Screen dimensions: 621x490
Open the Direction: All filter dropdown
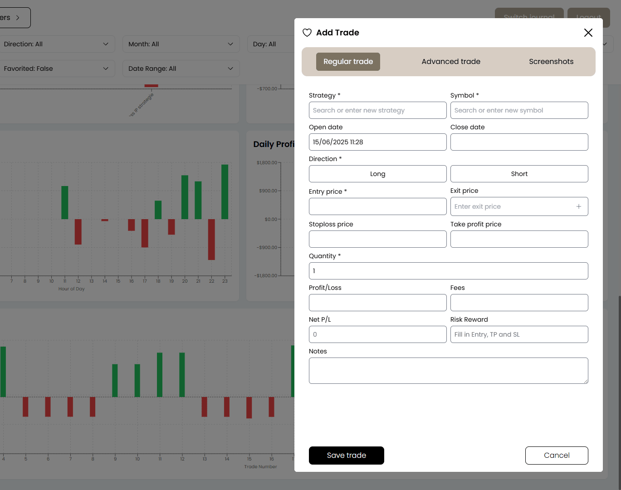click(x=58, y=44)
